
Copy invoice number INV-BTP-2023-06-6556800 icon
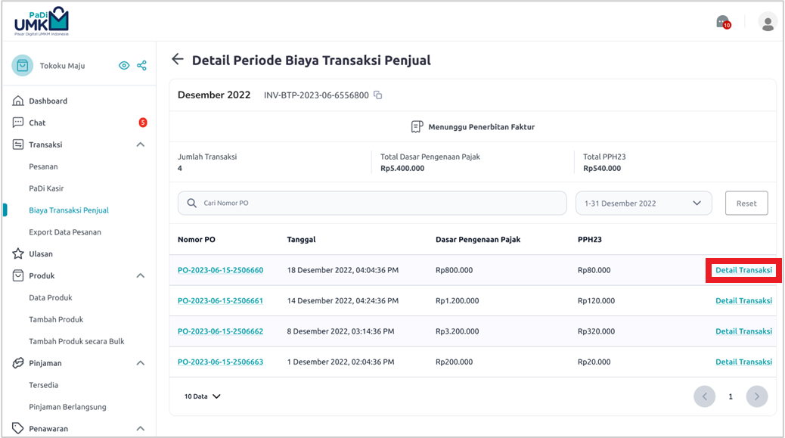(x=378, y=95)
